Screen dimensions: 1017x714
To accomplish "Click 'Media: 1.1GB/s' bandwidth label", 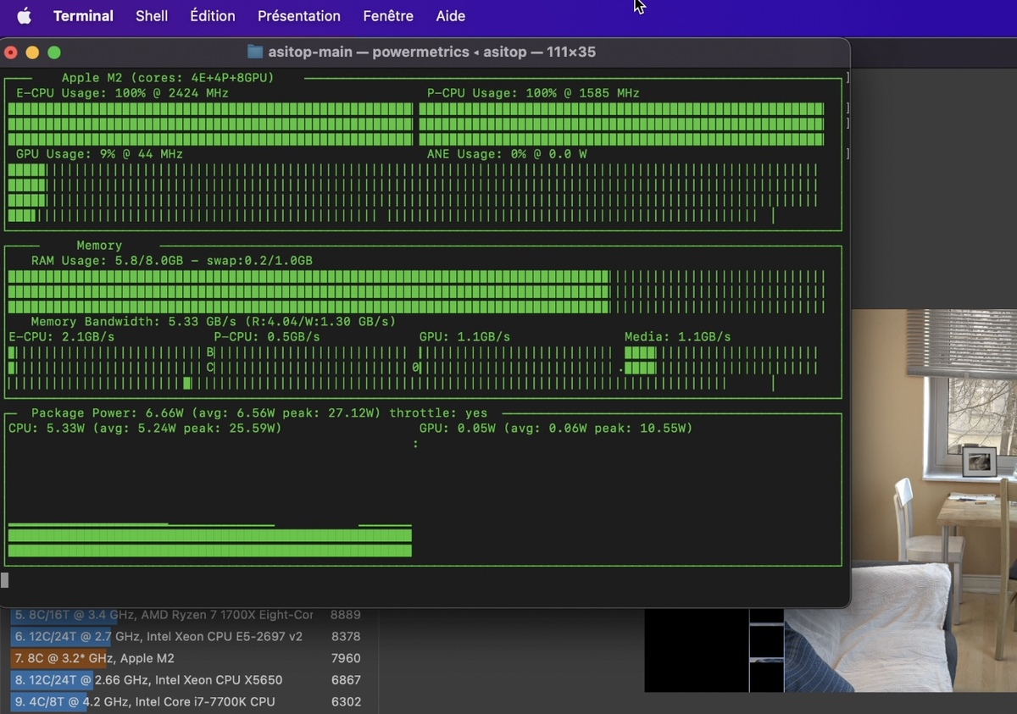I will (678, 337).
